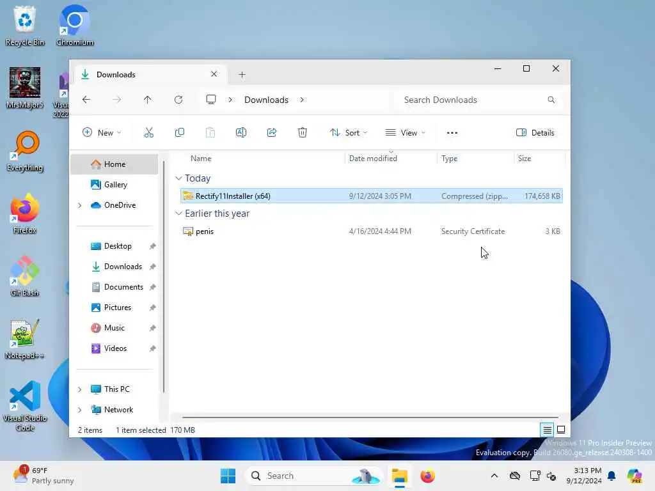655x491 pixels.
Task: Open Home in navigation pane
Action: click(114, 164)
